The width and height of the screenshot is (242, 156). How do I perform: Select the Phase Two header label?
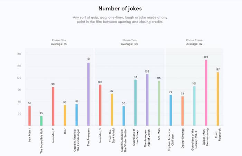pyautogui.click(x=129, y=40)
